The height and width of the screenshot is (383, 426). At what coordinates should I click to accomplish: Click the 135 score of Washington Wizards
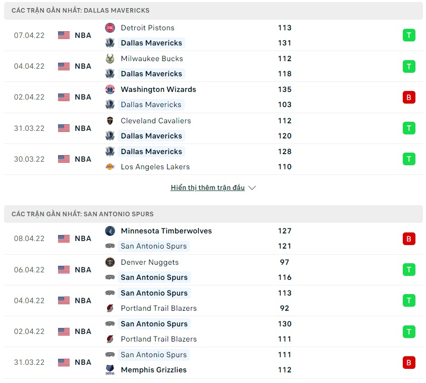tap(285, 89)
